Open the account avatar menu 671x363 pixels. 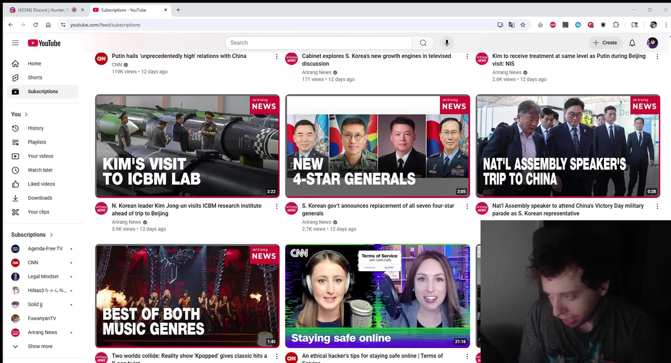652,43
